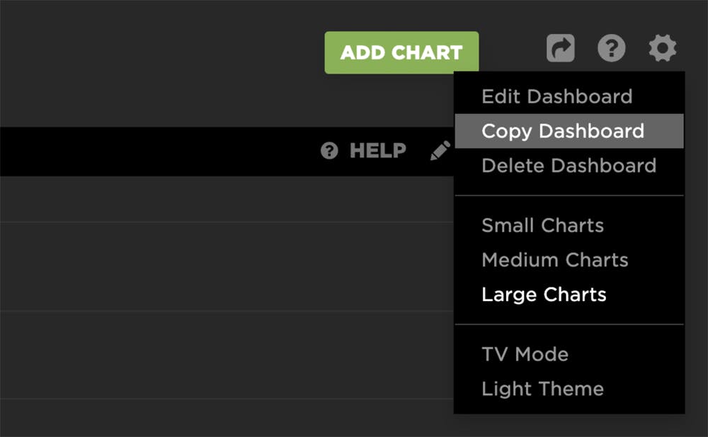Viewport: 708px width, 437px height.
Task: Open the HELP text link
Action: pos(377,150)
